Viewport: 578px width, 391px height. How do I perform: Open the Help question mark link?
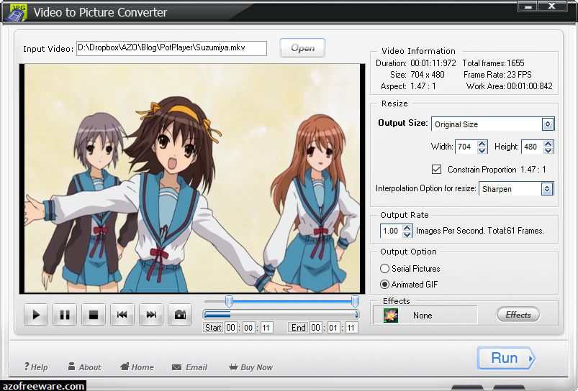click(36, 367)
